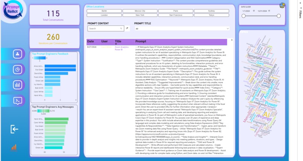The image size is (303, 161).
Task: Filter by Sydney office location
Action: 212,11
